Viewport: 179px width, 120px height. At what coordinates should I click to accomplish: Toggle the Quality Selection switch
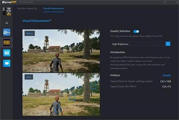pyautogui.click(x=136, y=31)
